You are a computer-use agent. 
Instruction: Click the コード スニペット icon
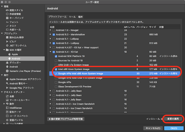click(7, 116)
